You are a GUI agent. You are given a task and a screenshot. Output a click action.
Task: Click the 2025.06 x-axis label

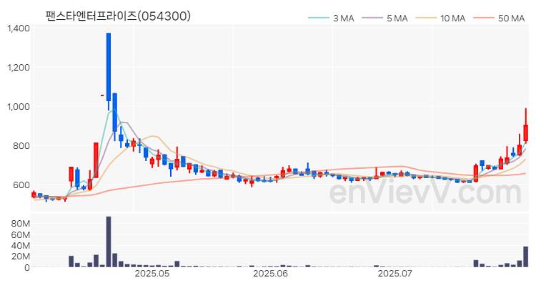point(270,274)
